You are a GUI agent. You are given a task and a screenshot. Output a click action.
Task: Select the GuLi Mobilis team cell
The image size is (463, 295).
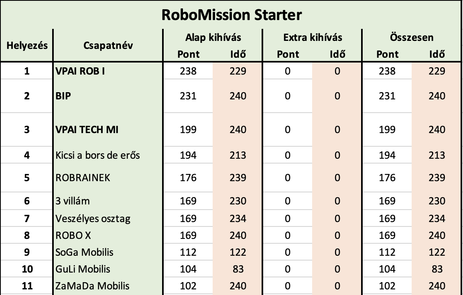(x=108, y=269)
